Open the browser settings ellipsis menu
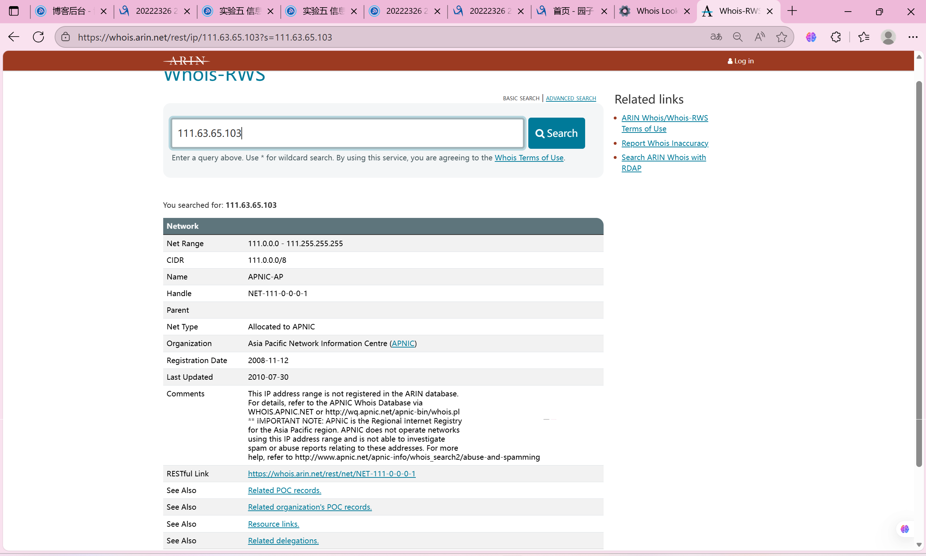 pyautogui.click(x=913, y=37)
